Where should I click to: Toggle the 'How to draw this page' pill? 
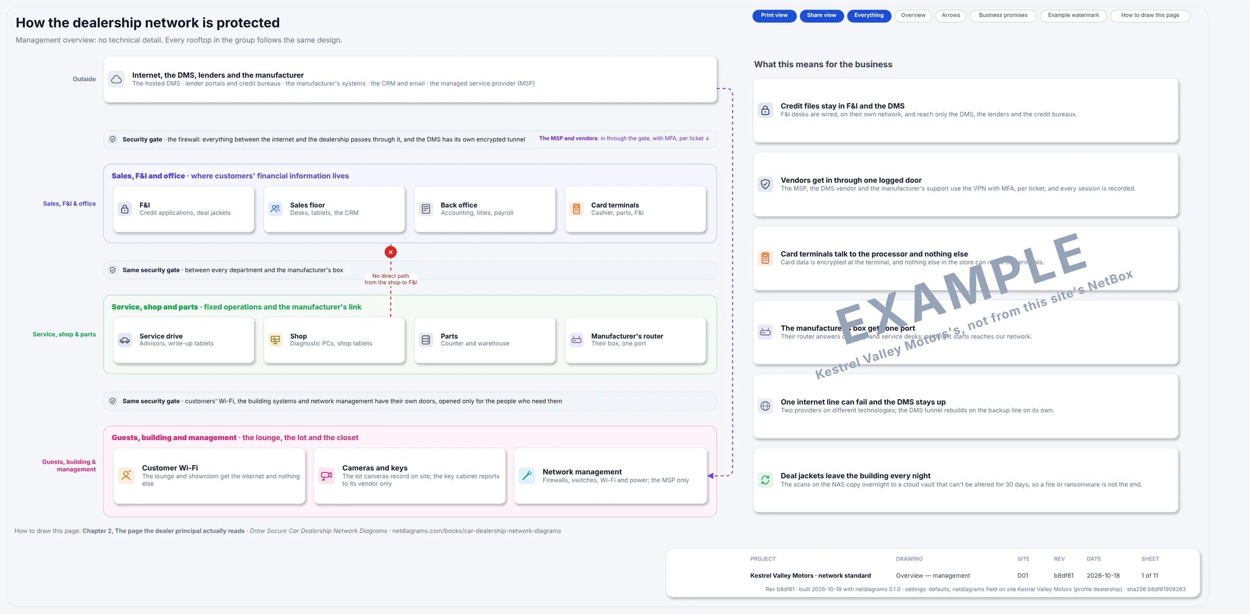pos(1150,16)
